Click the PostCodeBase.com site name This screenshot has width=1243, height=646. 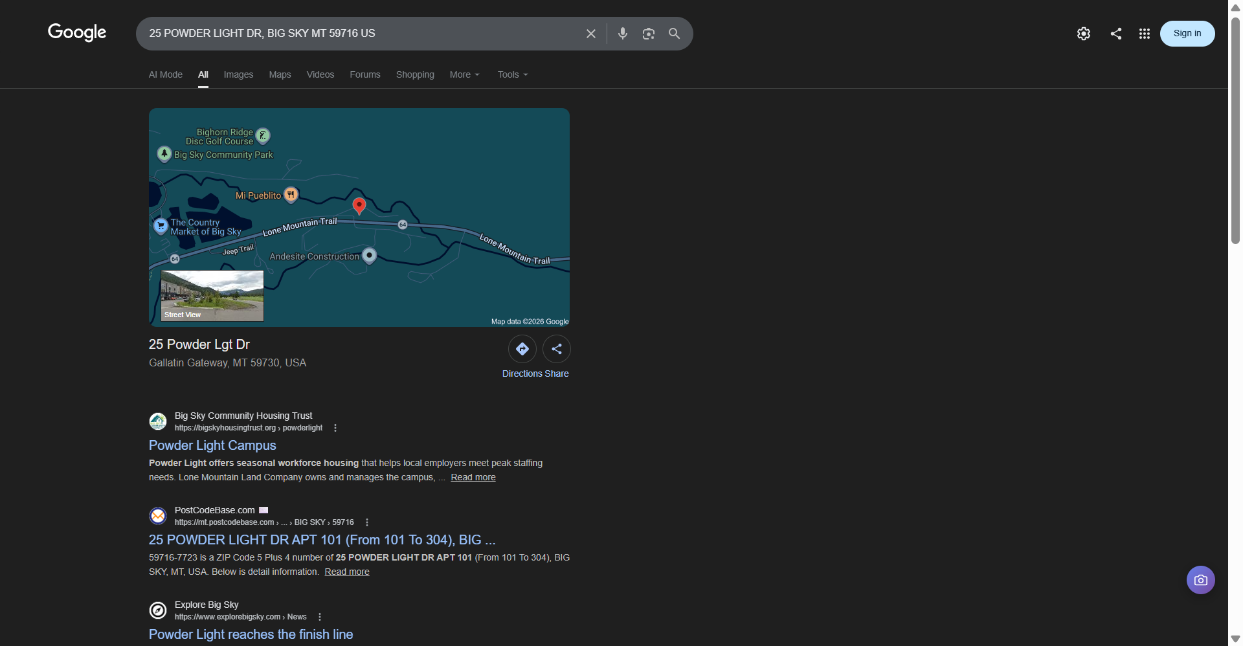pyautogui.click(x=215, y=510)
